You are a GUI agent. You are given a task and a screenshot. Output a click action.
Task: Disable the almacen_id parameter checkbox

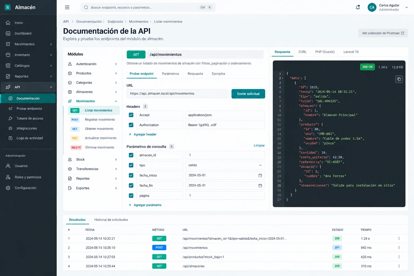[131, 155]
